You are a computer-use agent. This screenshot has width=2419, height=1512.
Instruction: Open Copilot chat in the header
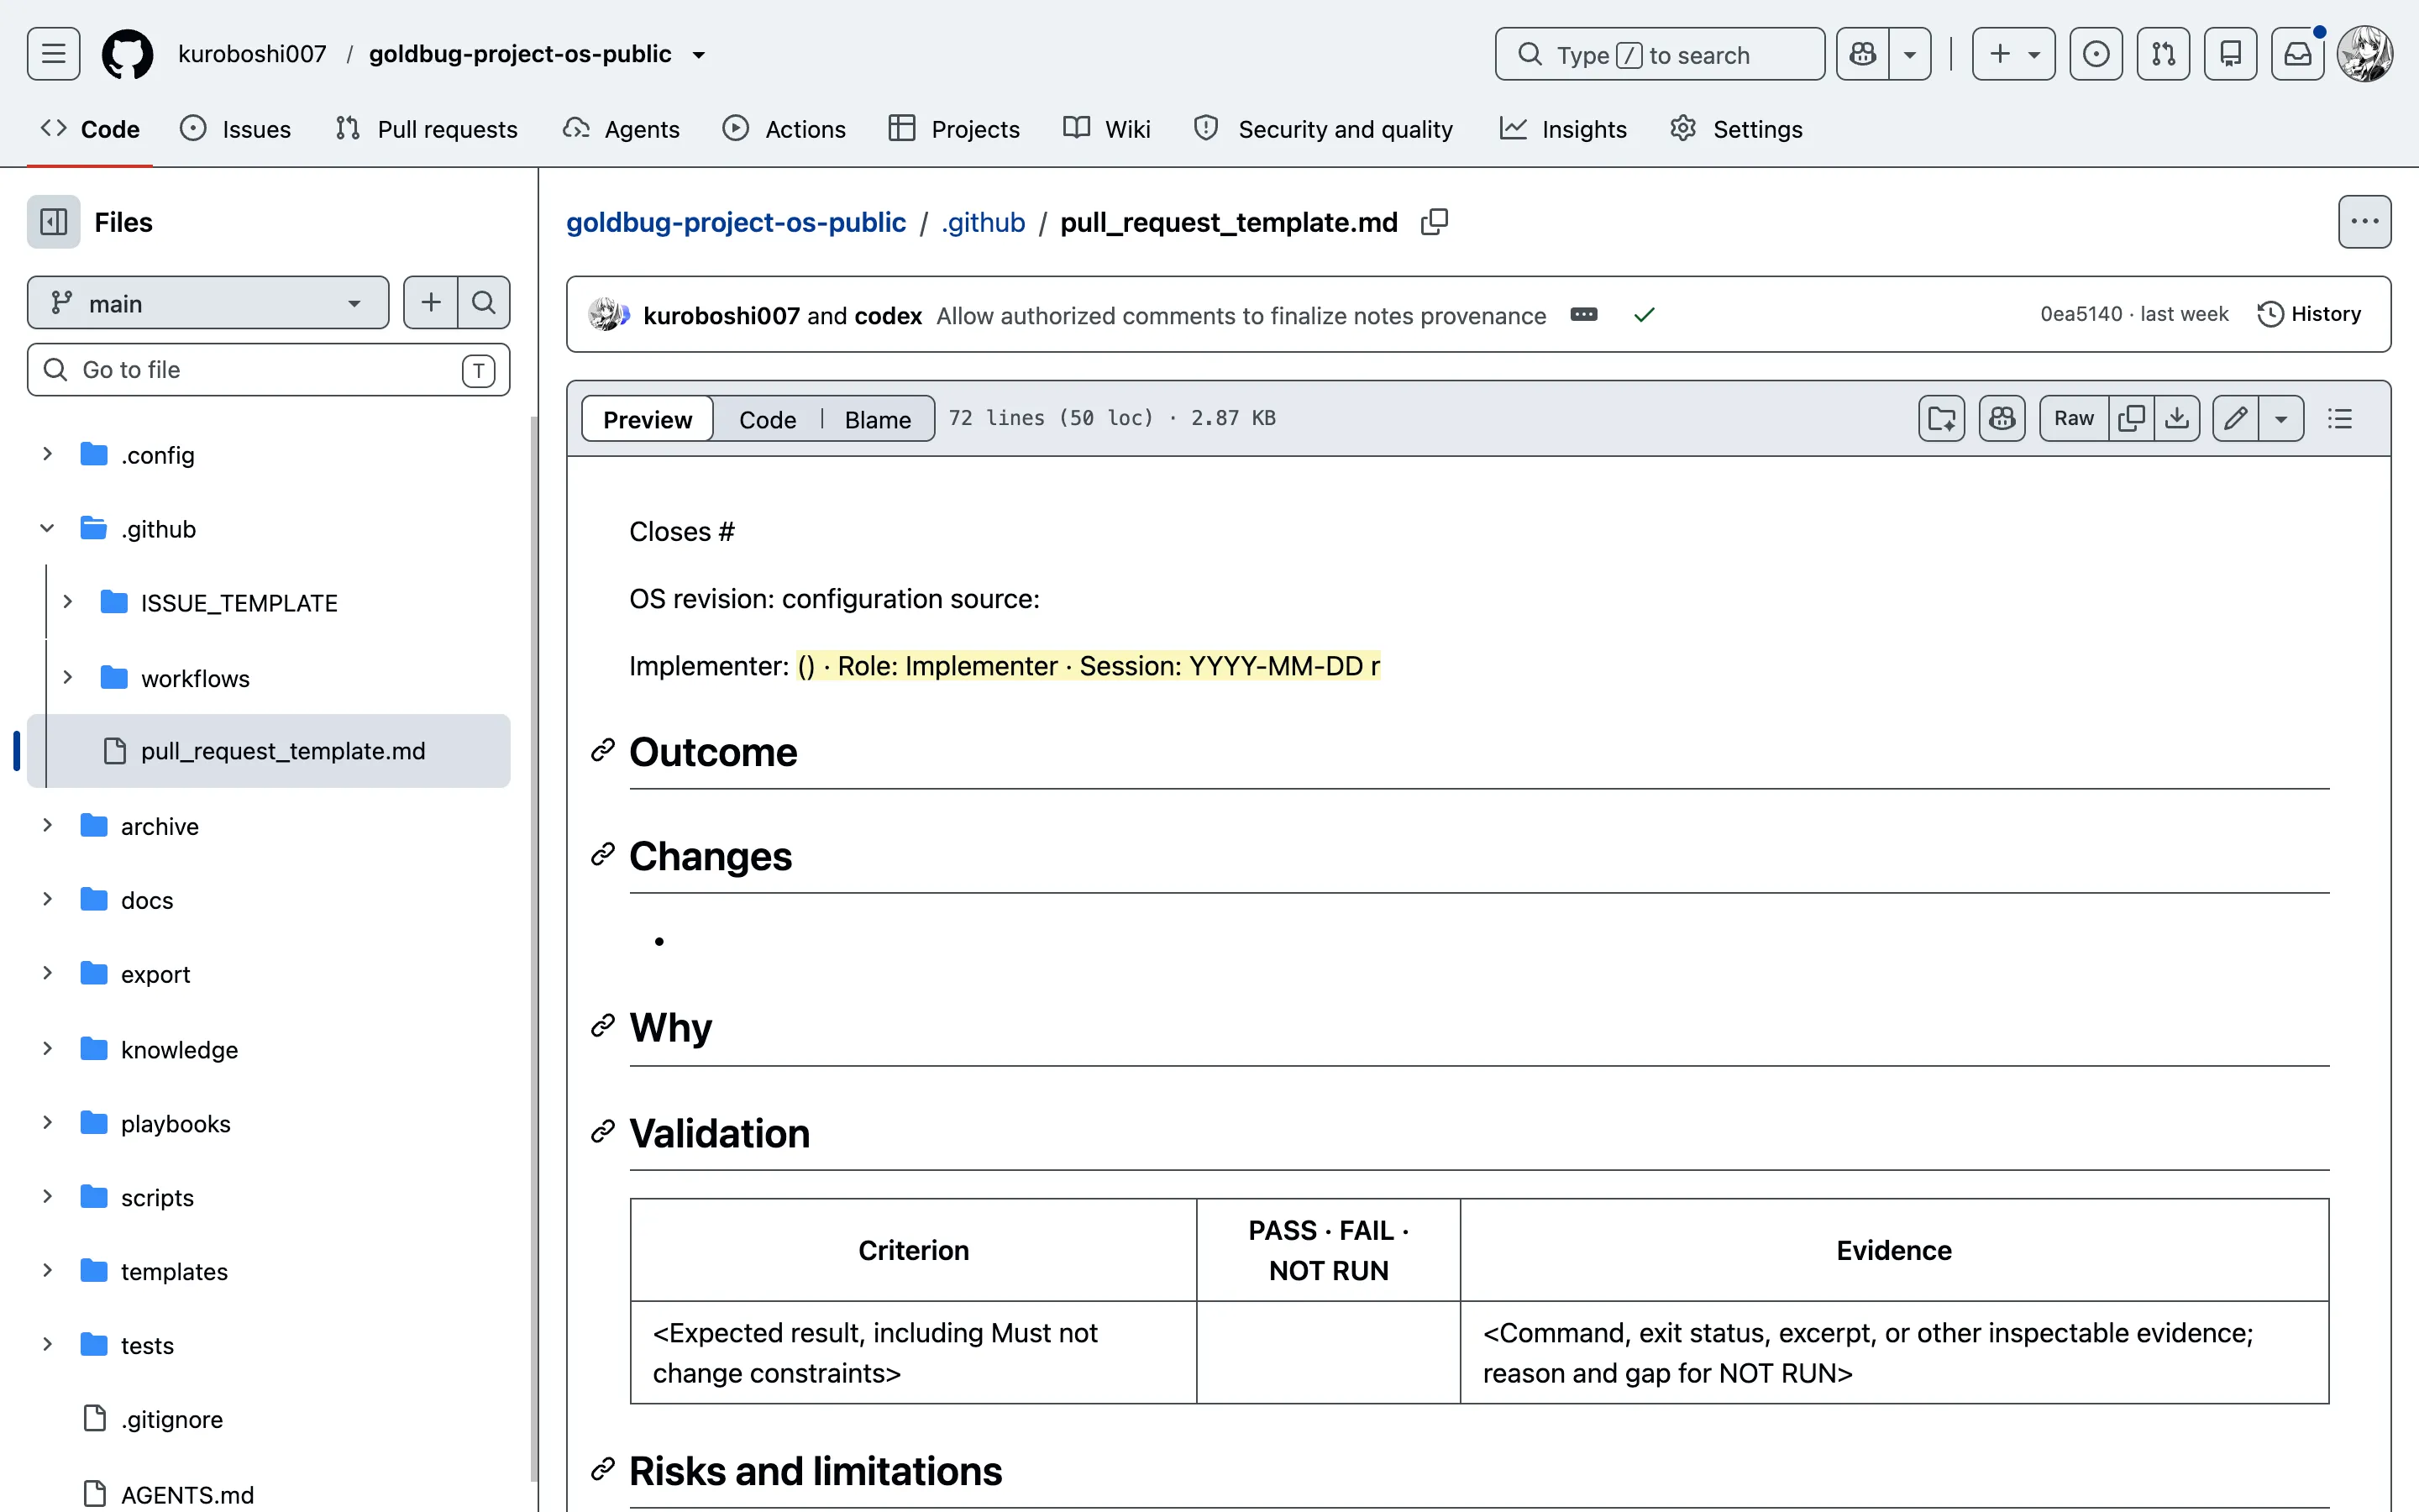point(1863,54)
